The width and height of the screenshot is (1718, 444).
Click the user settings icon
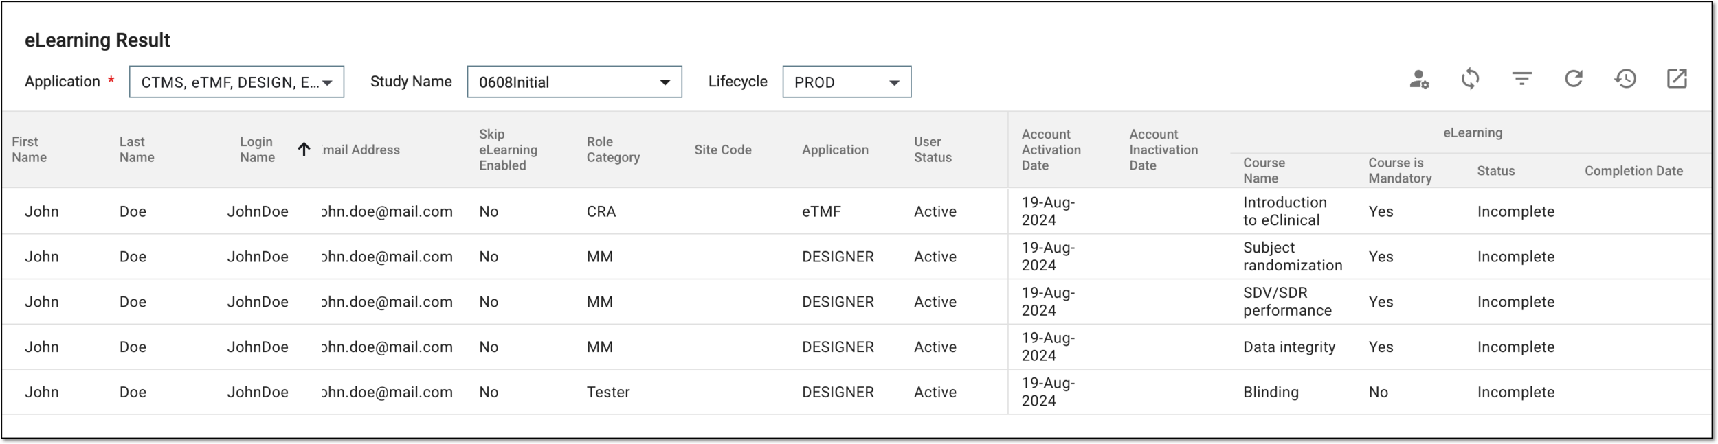(x=1419, y=80)
